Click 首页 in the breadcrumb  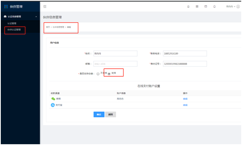[x=48, y=27]
